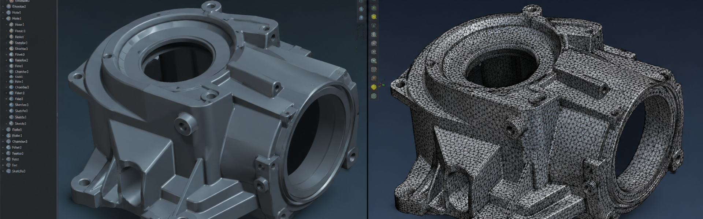Select the Sketchs1 item at tree bottom
The width and height of the screenshot is (703, 219).
click(x=18, y=171)
